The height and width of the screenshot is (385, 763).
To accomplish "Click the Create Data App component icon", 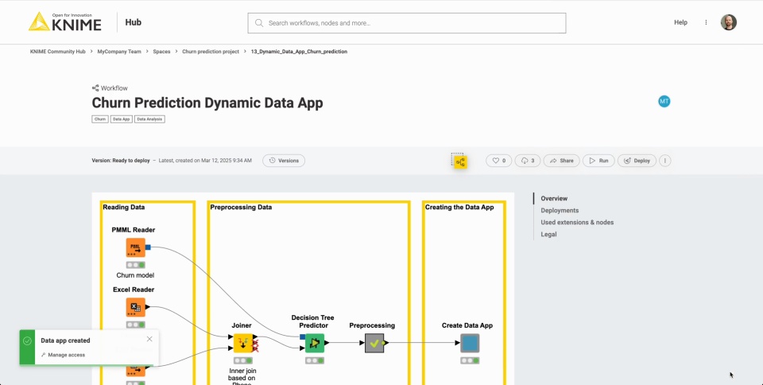I will point(470,343).
